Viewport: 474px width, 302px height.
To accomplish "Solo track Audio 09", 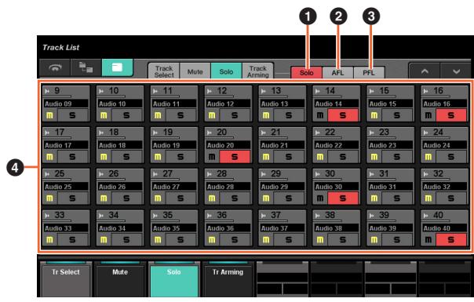I will (x=72, y=115).
